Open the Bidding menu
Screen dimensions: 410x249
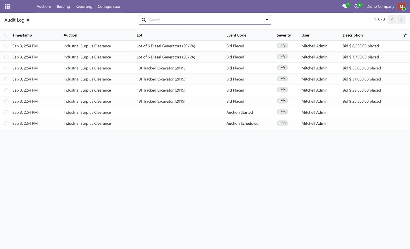click(x=63, y=6)
